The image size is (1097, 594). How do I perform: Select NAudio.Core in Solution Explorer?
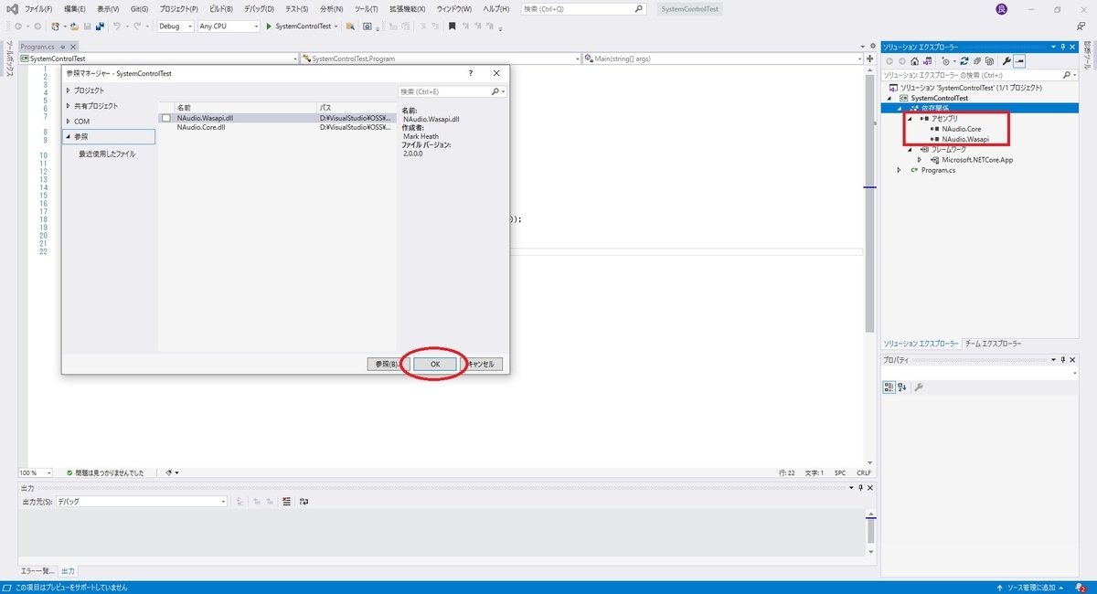(x=957, y=129)
